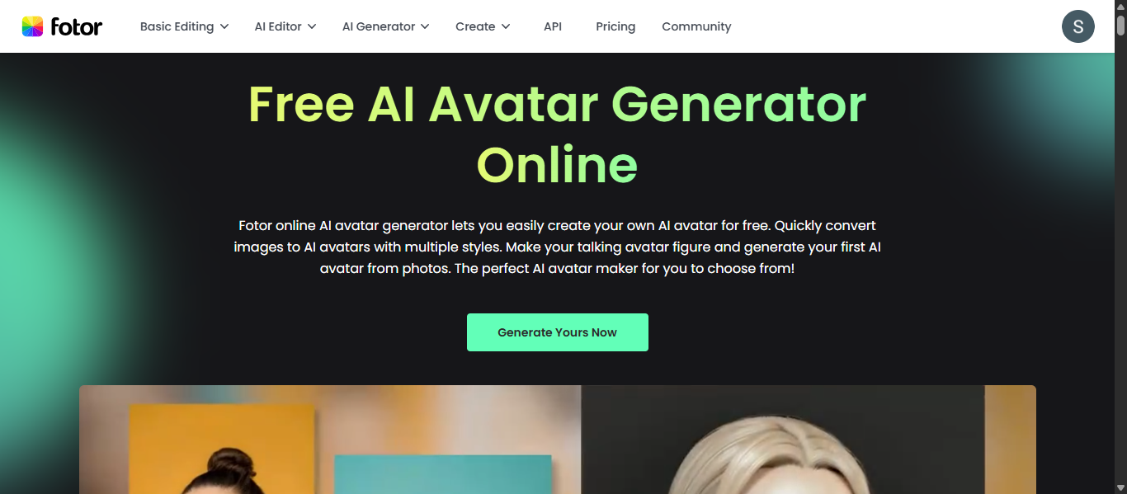Expand the chevron next to AI Generator
The height and width of the screenshot is (494, 1127).
point(425,26)
